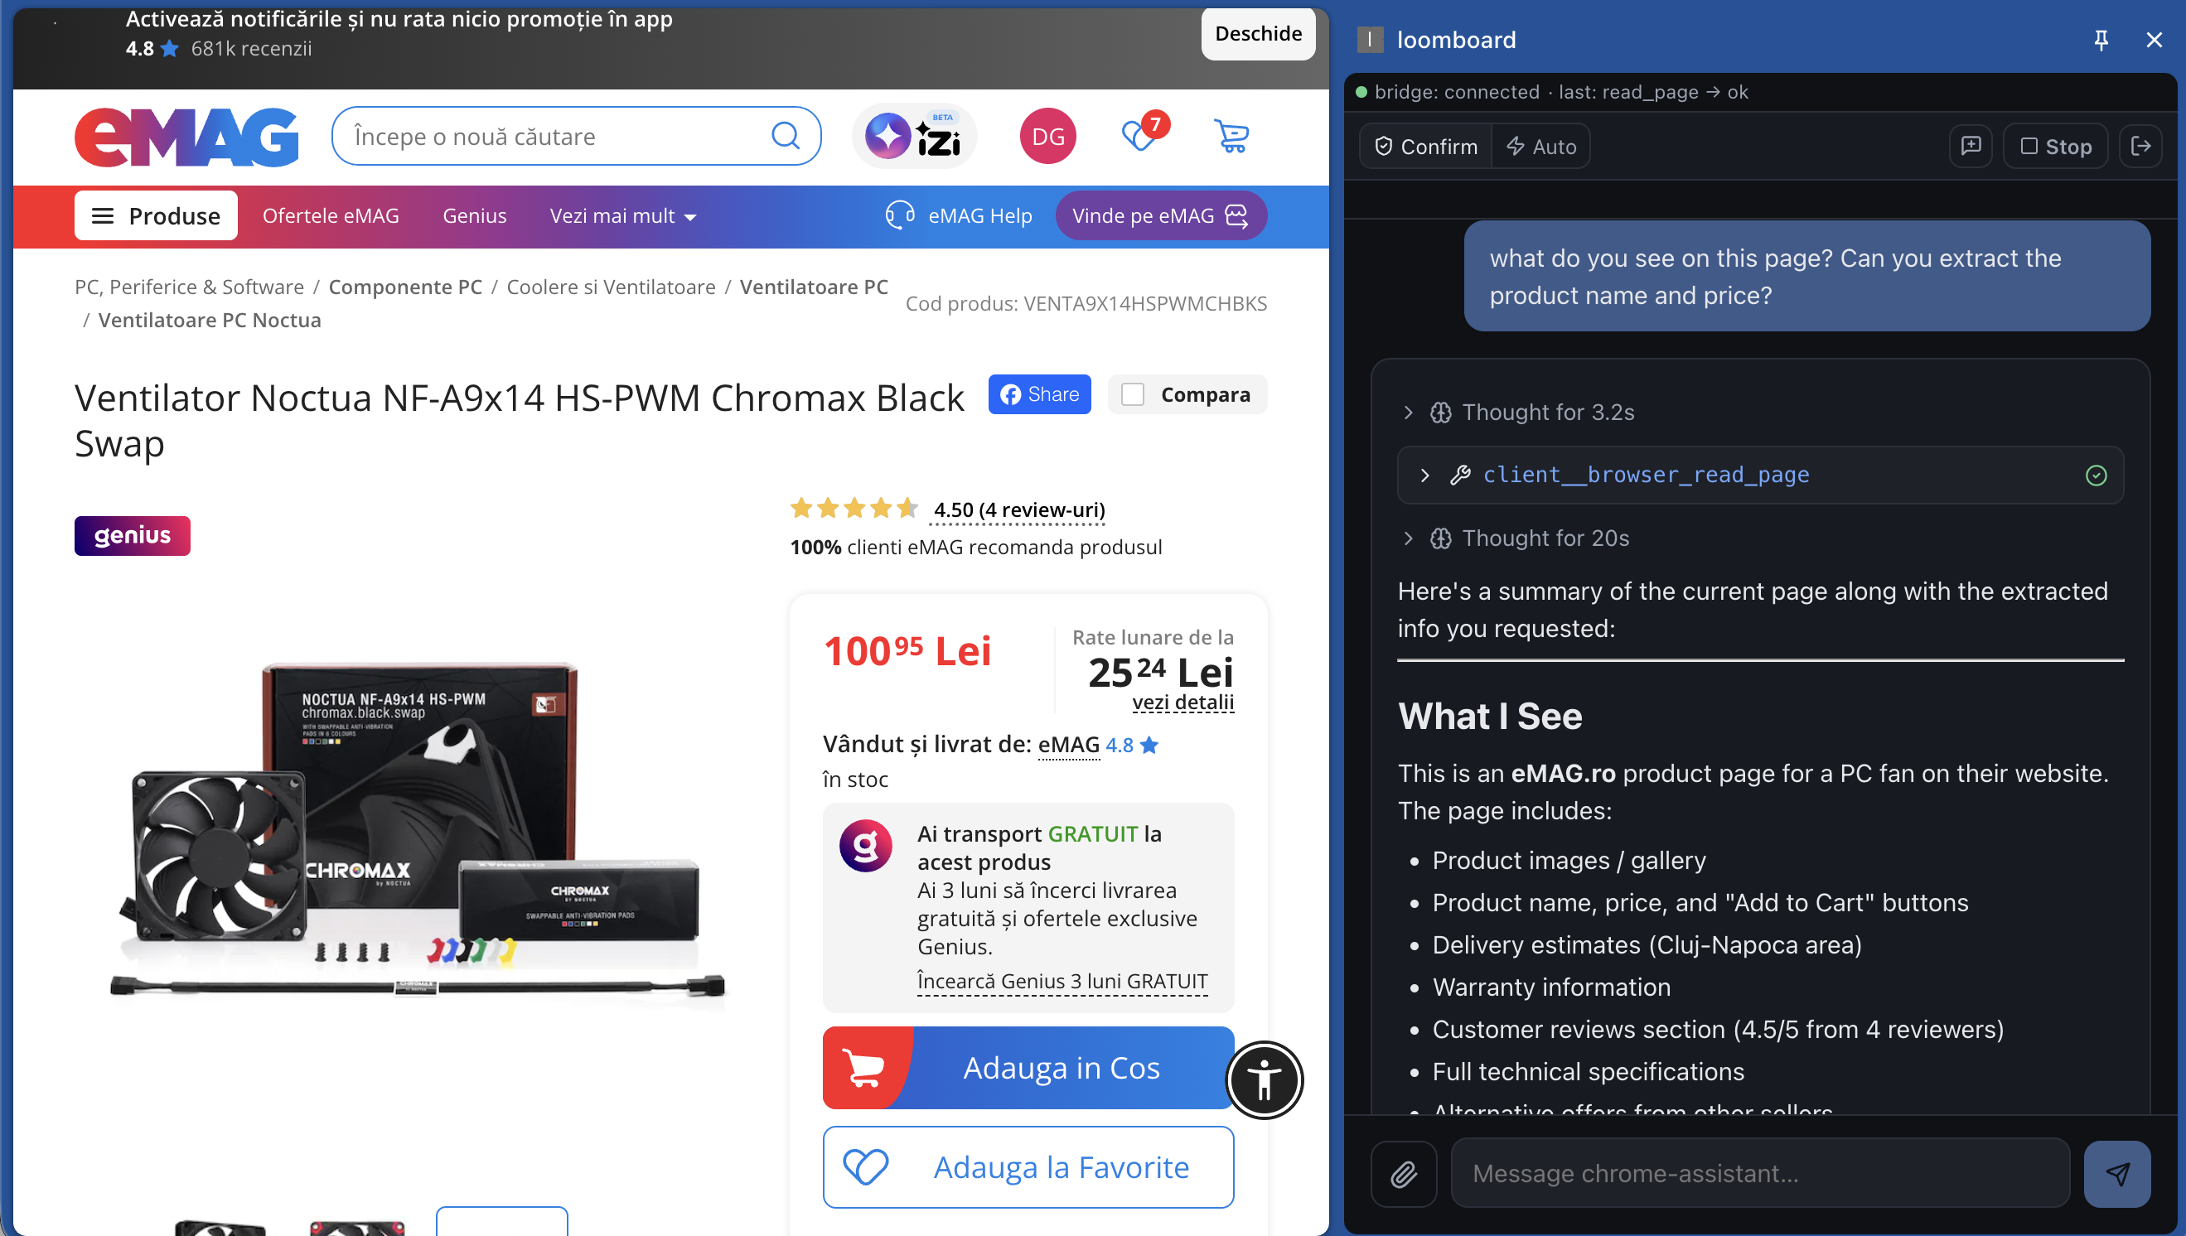This screenshot has width=2186, height=1236.
Task: Click Adauga la Favorite button
Action: click(1028, 1168)
